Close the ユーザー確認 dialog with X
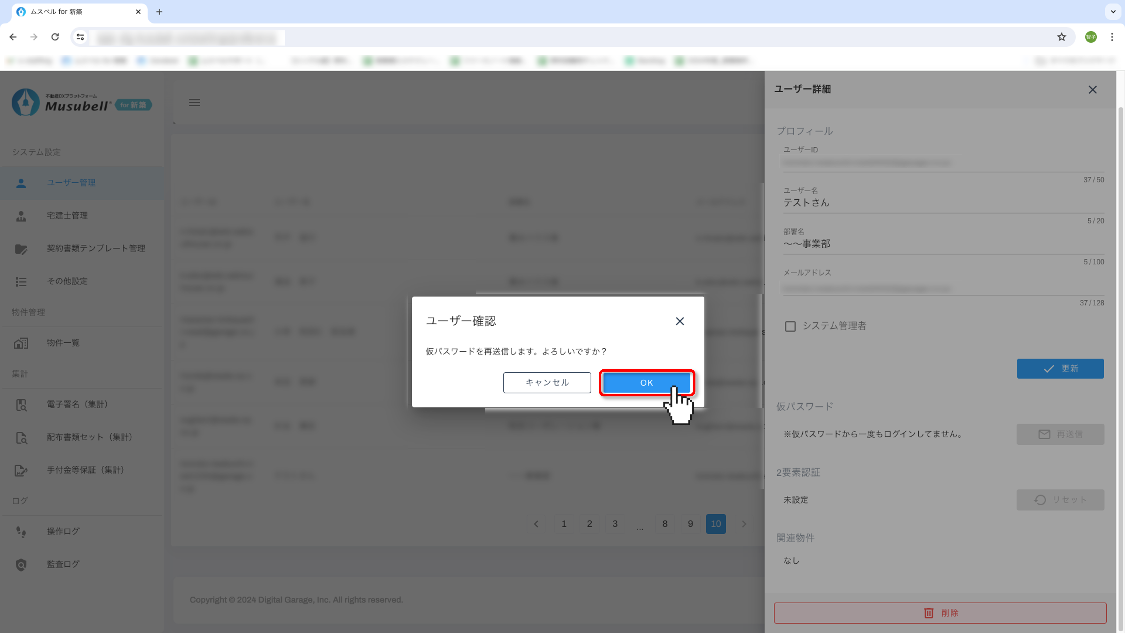Screen dimensions: 1125x633 [x=680, y=321]
